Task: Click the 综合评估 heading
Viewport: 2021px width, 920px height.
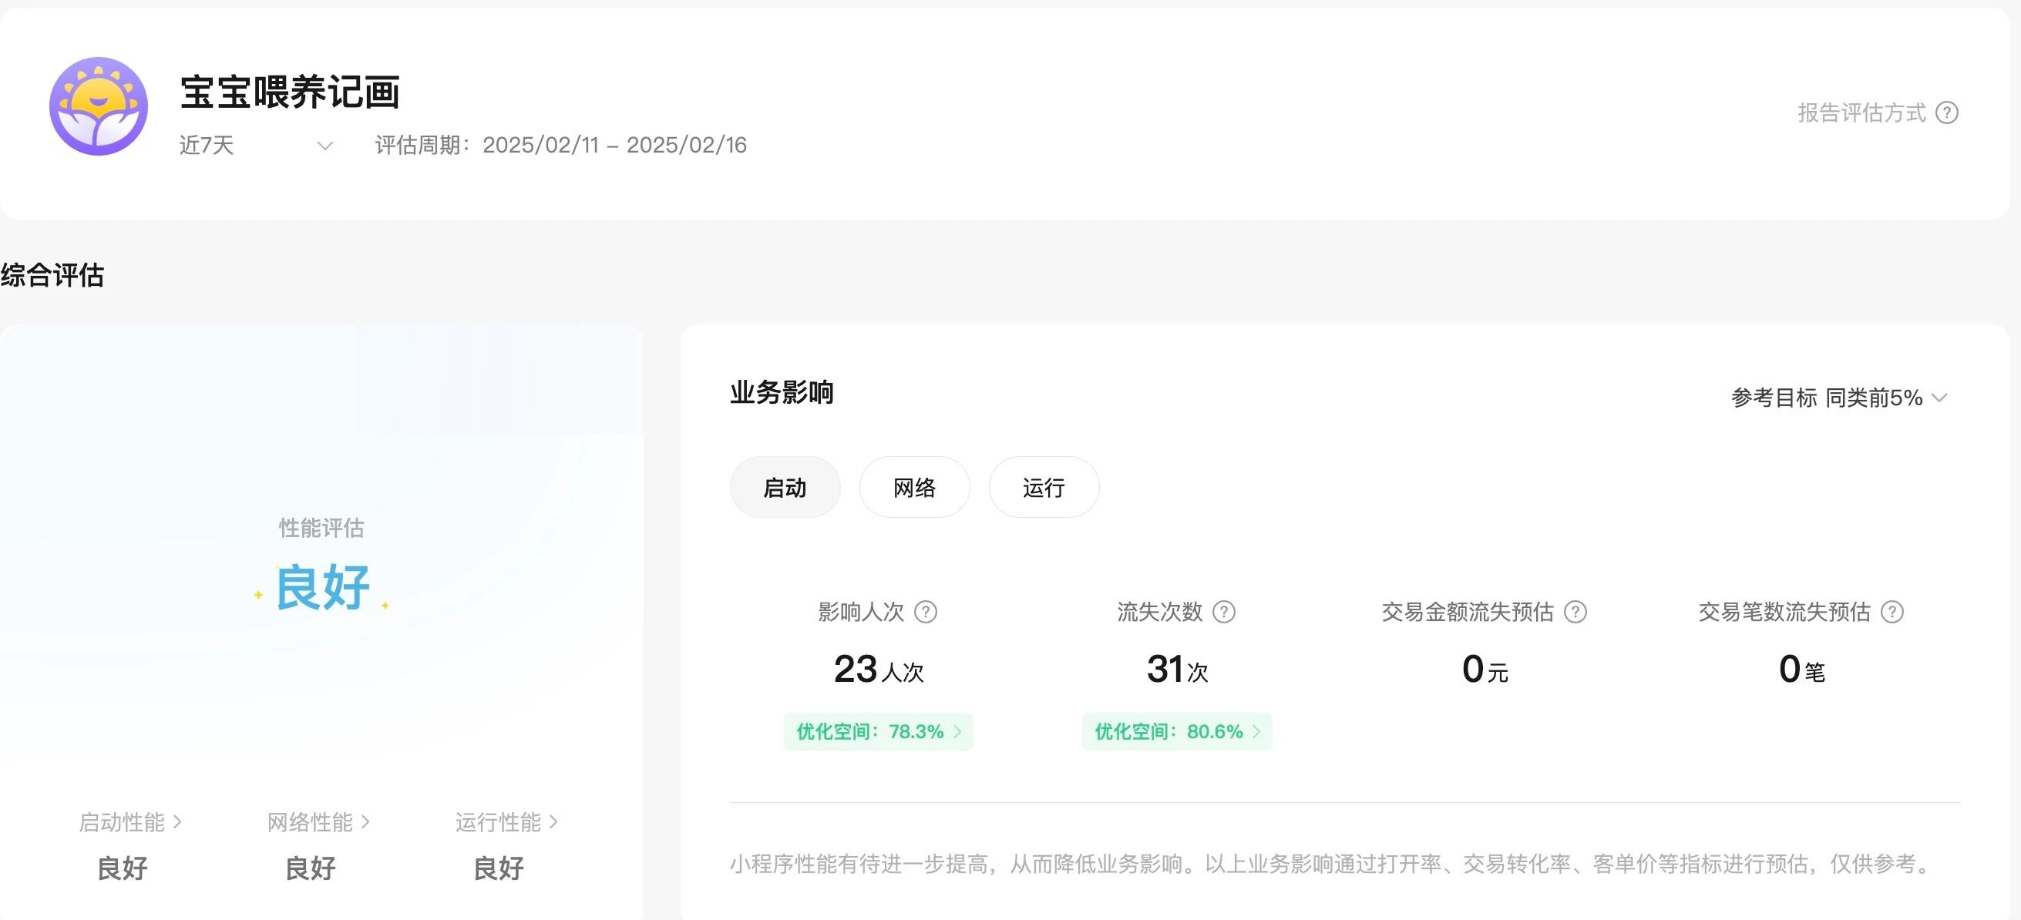Action: coord(52,275)
